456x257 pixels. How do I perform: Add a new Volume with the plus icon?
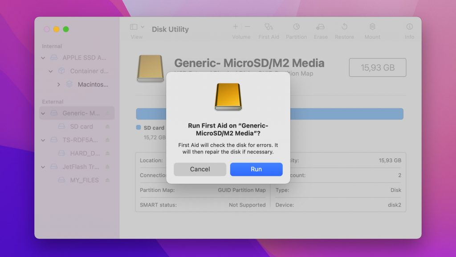tap(235, 27)
